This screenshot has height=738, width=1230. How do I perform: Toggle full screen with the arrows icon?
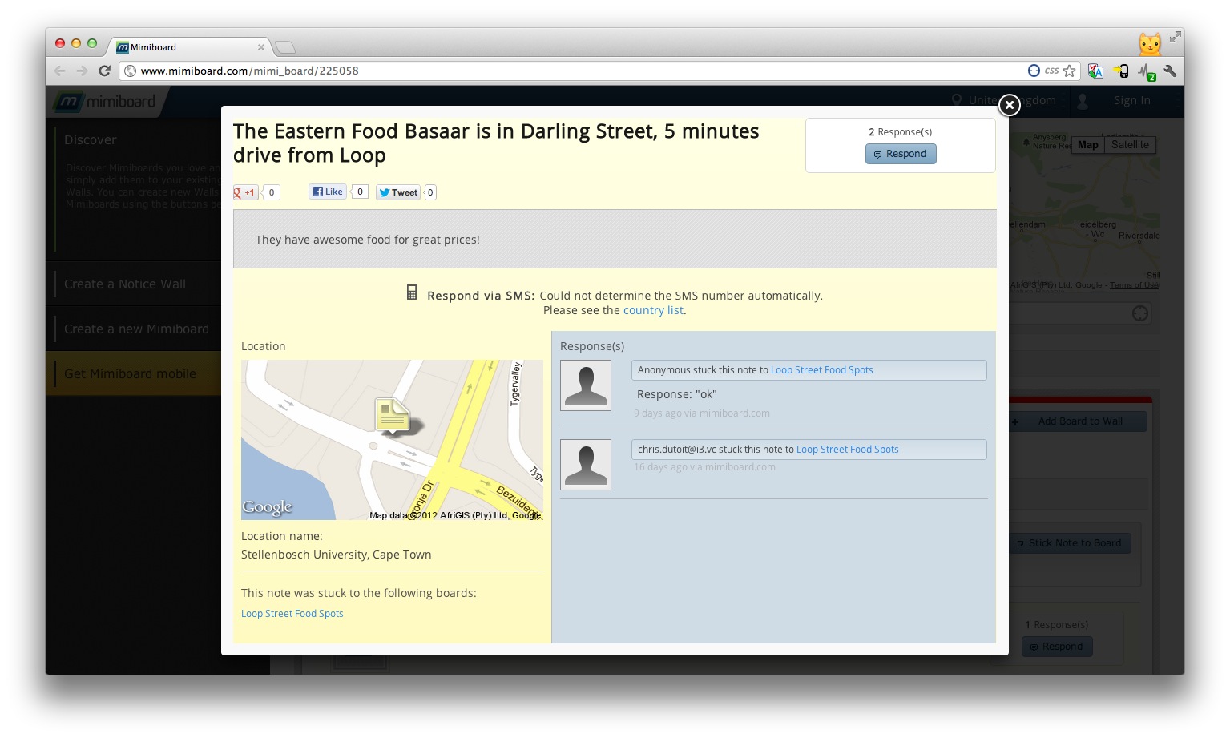(x=1176, y=37)
